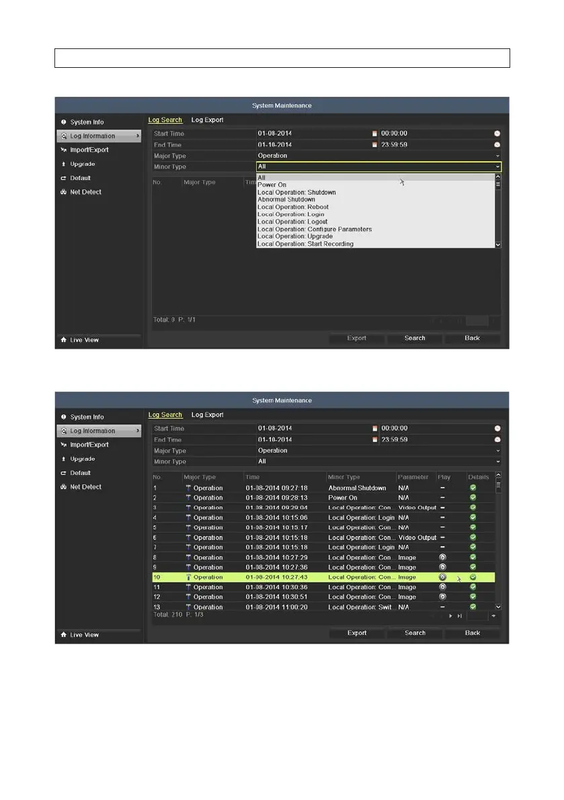Click Export button in upper screenshot

tap(357, 338)
